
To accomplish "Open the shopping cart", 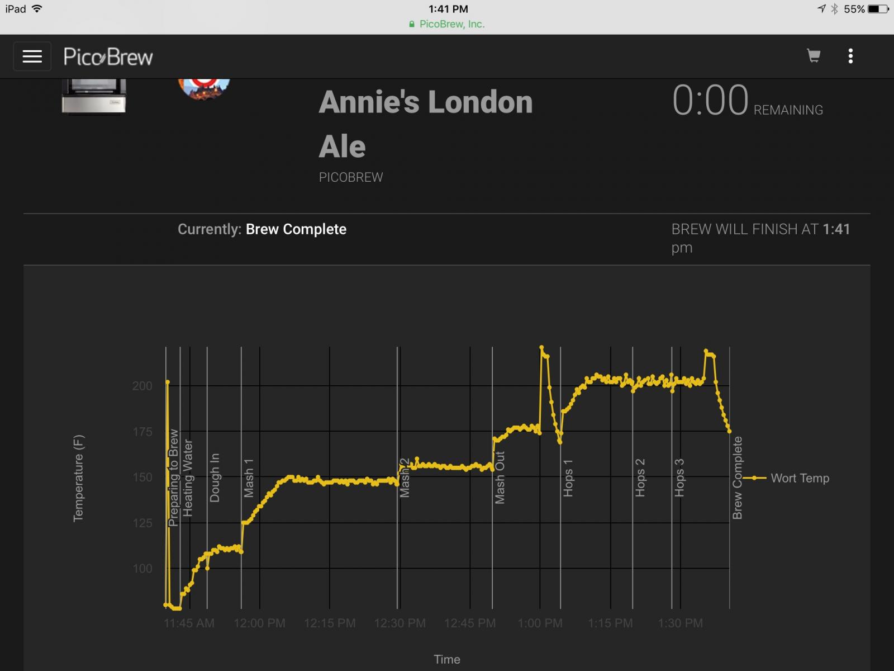I will pos(814,56).
